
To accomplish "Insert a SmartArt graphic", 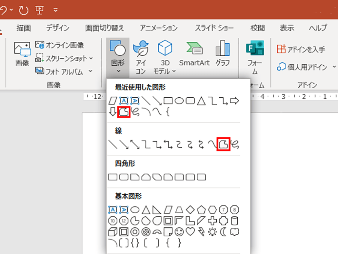I will coord(195,54).
